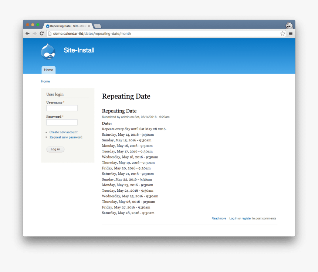
Task: Focus the Password input field
Action: click(x=62, y=122)
